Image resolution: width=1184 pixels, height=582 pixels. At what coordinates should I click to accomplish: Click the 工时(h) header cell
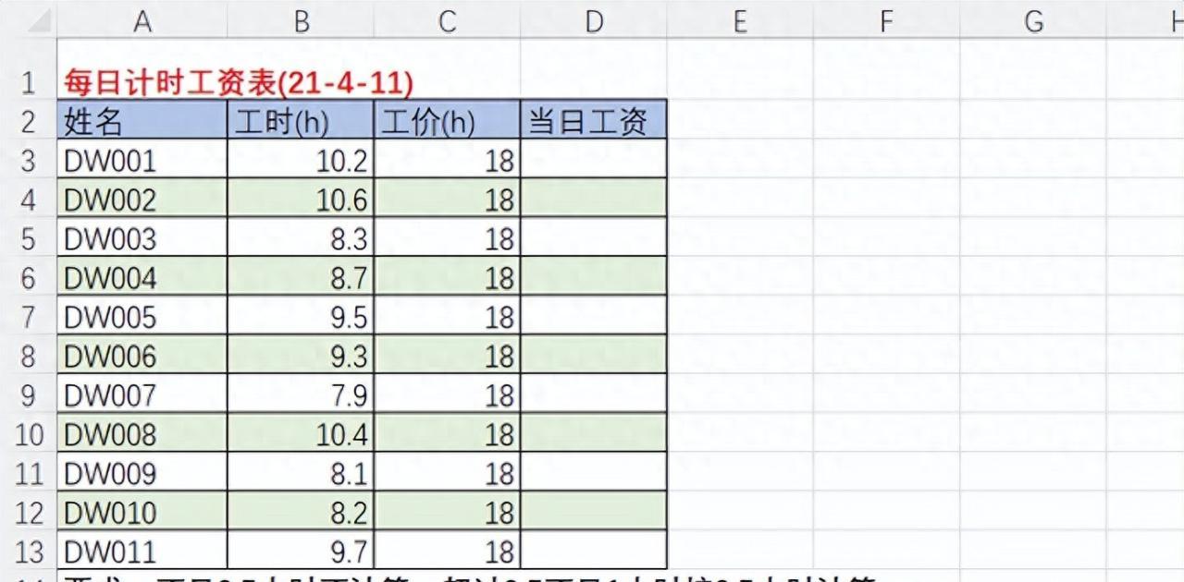(x=302, y=120)
